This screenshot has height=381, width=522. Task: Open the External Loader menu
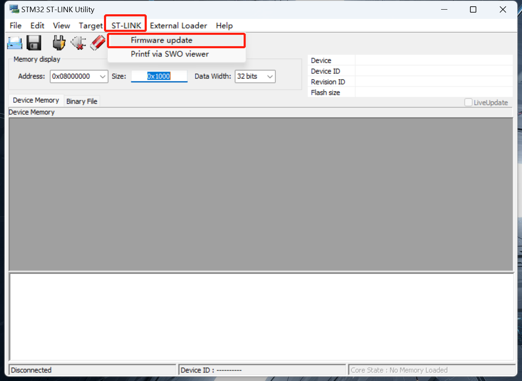click(x=179, y=26)
